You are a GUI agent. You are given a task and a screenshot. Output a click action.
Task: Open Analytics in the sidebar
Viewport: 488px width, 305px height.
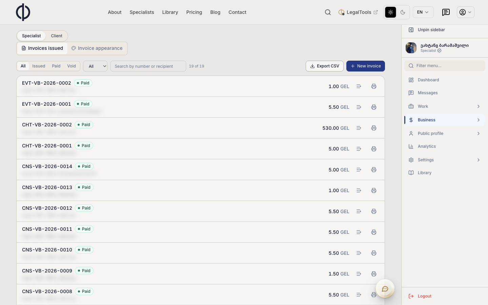(445, 146)
